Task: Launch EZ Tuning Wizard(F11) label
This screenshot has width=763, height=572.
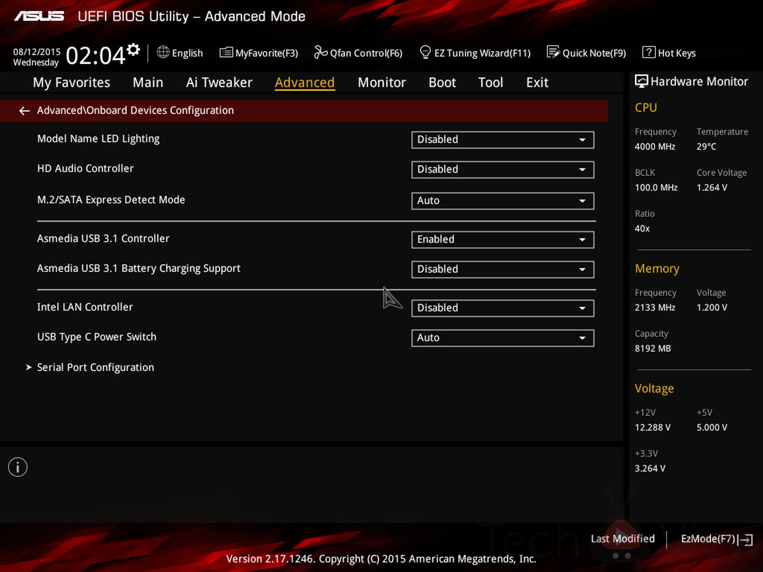Action: (x=482, y=53)
